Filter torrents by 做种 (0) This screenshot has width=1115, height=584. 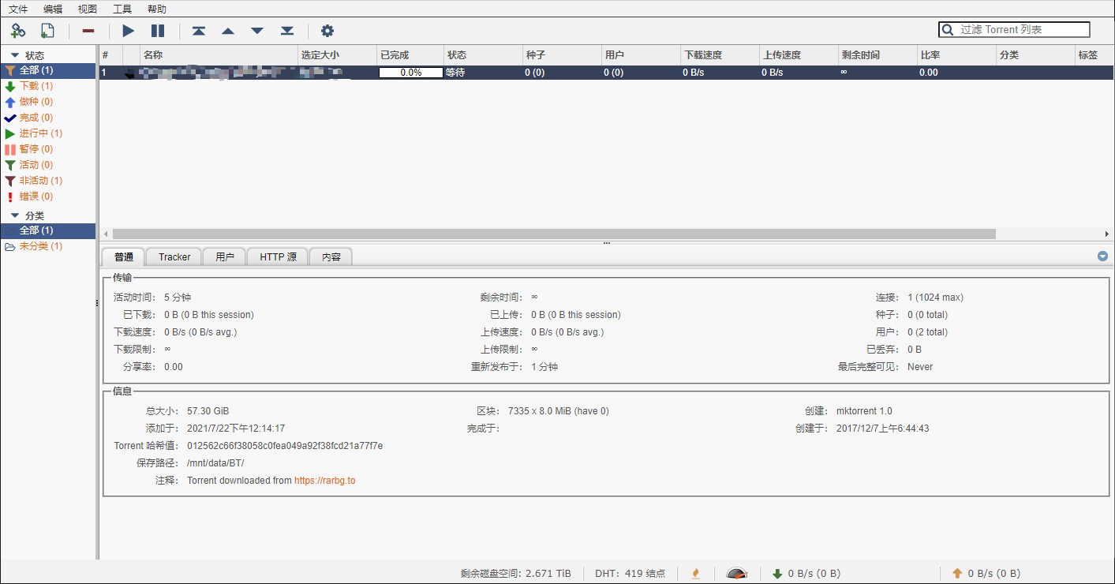click(48, 102)
